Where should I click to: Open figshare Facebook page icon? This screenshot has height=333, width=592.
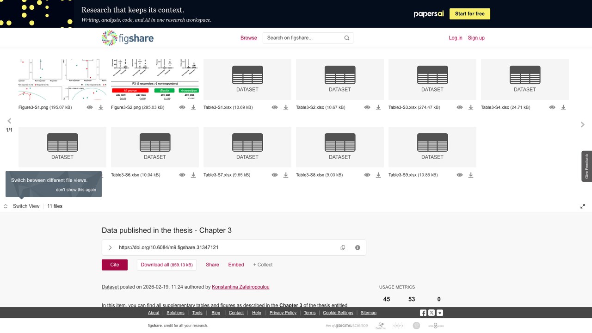(x=423, y=313)
